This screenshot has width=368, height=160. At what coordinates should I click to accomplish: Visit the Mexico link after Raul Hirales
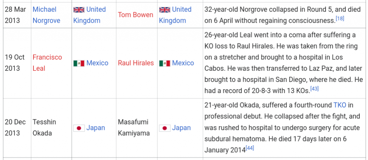pyautogui.click(x=183, y=63)
